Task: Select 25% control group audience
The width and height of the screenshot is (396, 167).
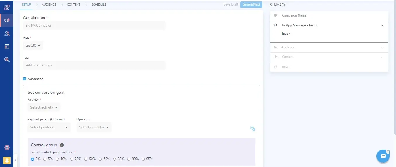Action: click(x=71, y=159)
